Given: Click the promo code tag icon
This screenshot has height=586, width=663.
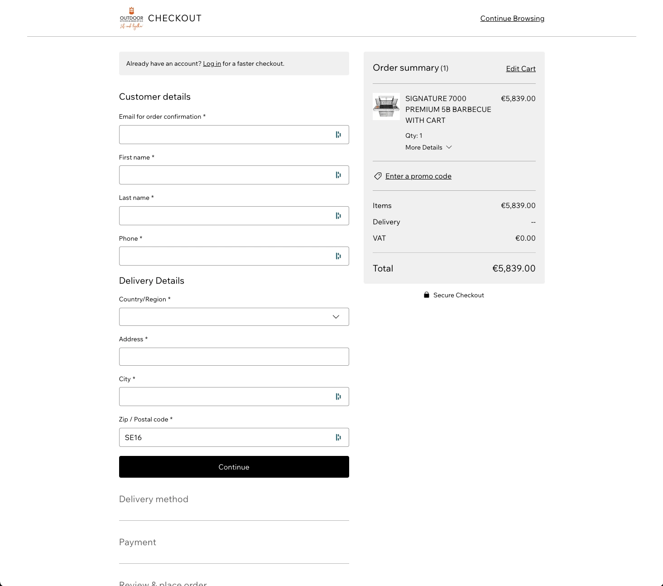Looking at the screenshot, I should point(378,176).
